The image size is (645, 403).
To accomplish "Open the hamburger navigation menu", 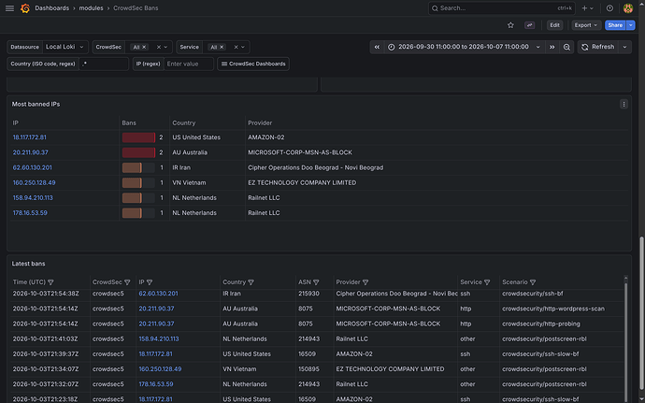I will (10, 8).
